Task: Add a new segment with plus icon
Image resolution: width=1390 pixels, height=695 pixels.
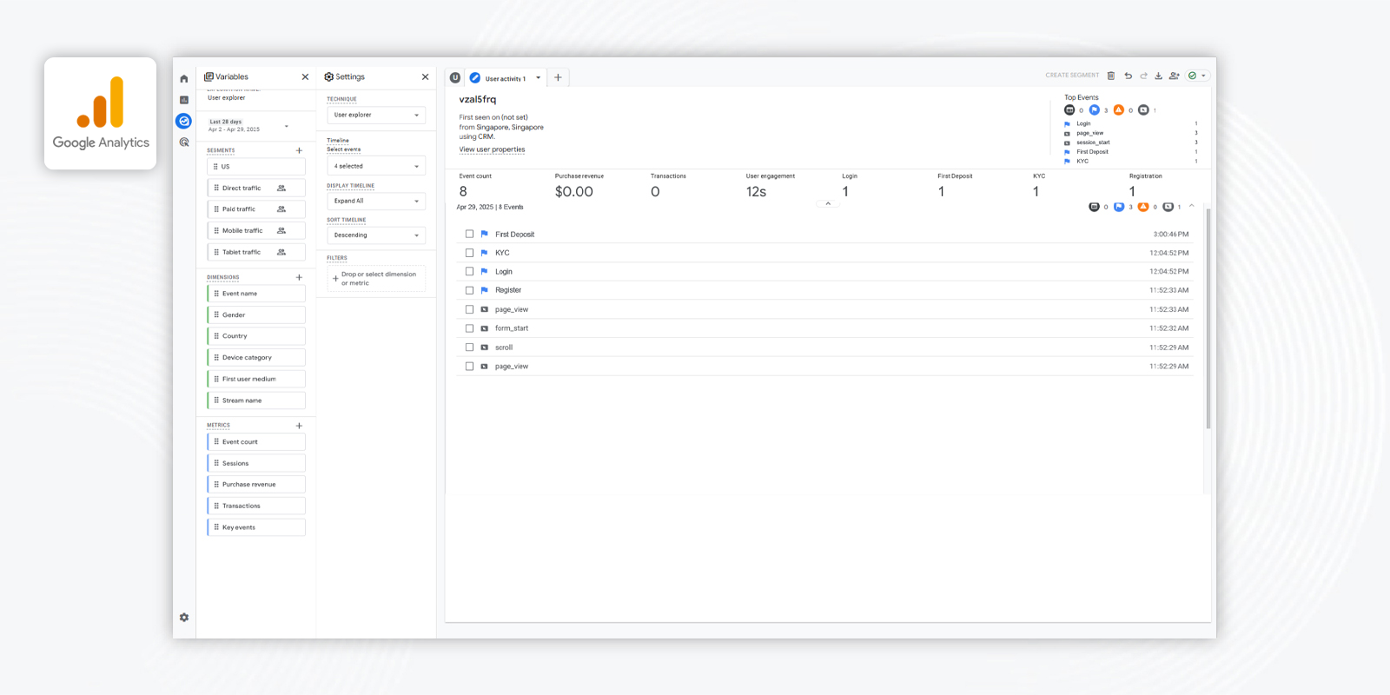Action: tap(299, 150)
